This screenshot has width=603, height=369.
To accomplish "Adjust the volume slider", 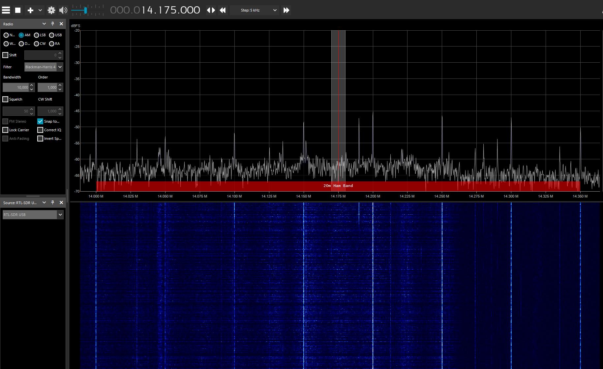I will point(86,10).
